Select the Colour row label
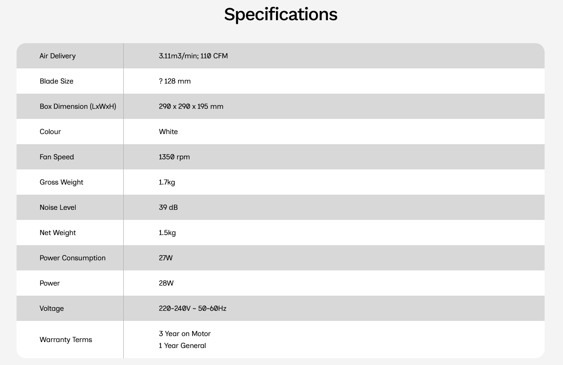Image resolution: width=563 pixels, height=365 pixels. pyautogui.click(x=50, y=132)
